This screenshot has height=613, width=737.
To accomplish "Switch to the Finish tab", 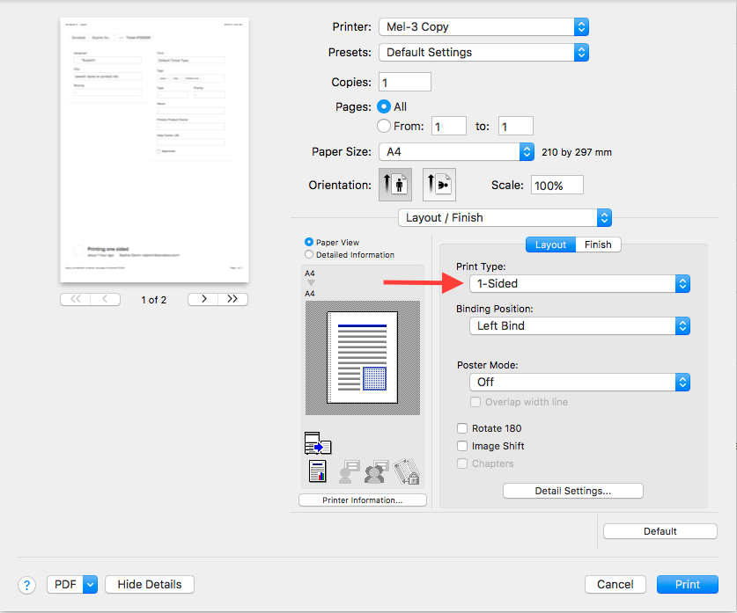I will point(598,244).
